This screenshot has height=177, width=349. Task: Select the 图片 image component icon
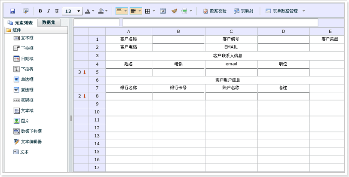16,121
